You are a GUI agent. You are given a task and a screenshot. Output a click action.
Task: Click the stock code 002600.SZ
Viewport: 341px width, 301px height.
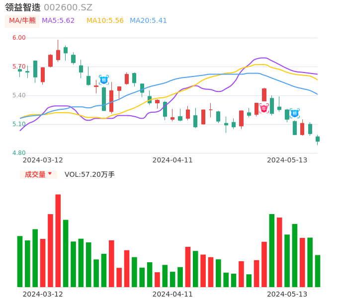point(68,7)
